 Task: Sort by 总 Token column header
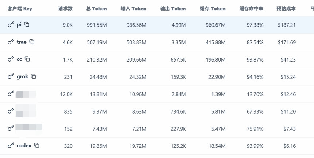tap(96, 9)
